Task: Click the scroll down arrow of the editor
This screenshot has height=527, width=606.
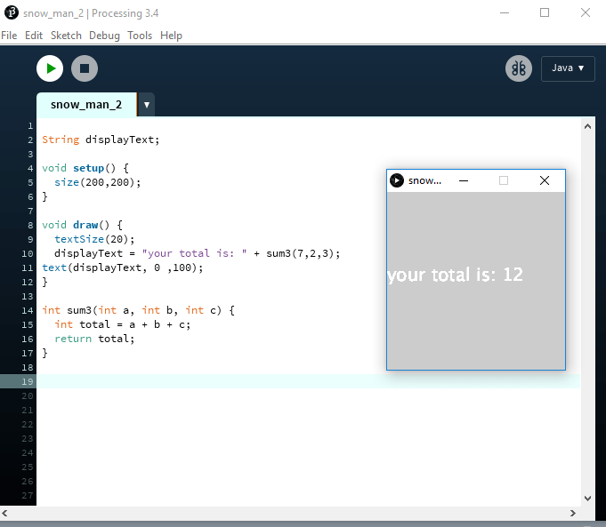Action: (x=587, y=498)
